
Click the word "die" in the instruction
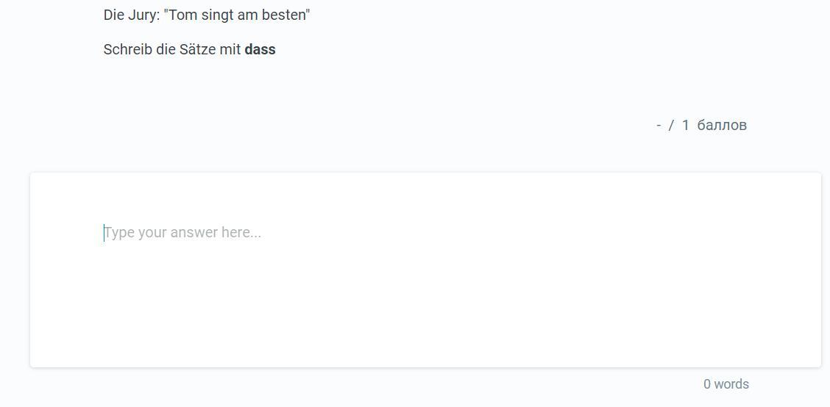pos(166,50)
